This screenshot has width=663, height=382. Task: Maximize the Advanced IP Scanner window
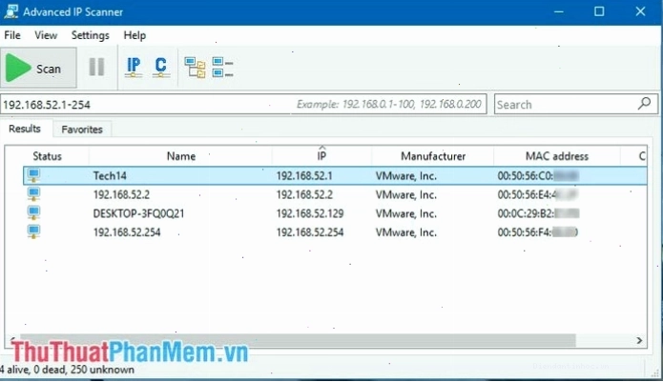pyautogui.click(x=599, y=11)
